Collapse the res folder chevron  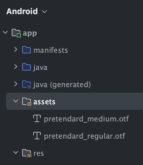[x=16, y=153]
